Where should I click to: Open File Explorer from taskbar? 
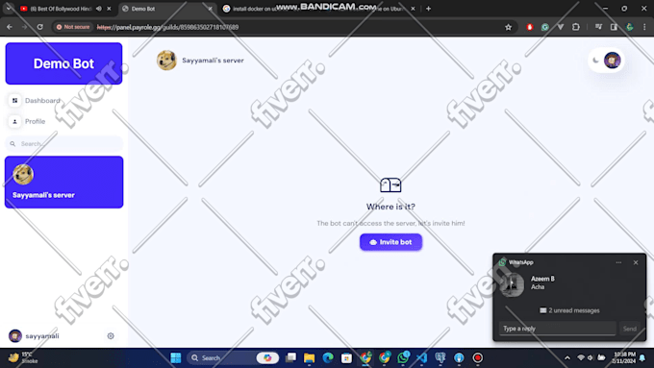(309, 358)
